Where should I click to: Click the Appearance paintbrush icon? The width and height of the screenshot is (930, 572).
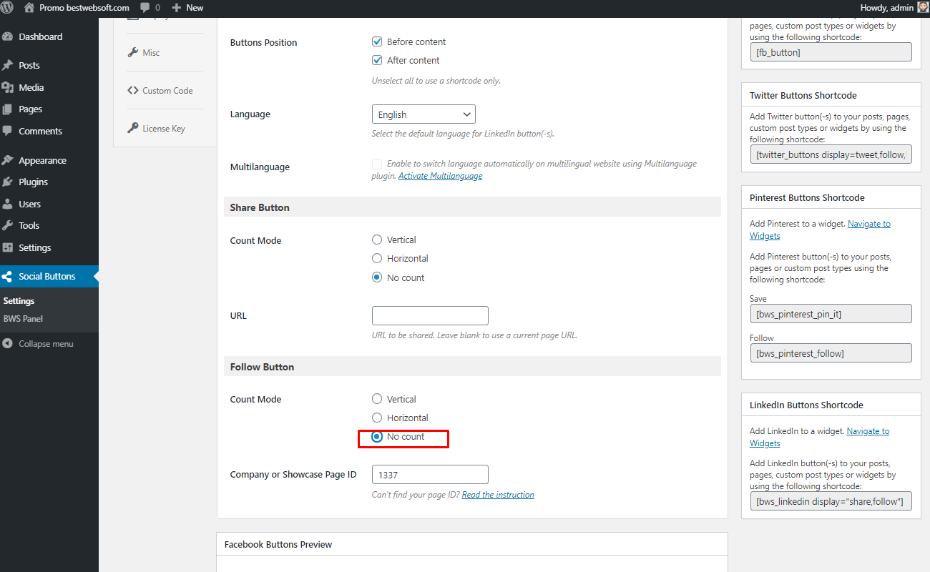tap(8, 160)
